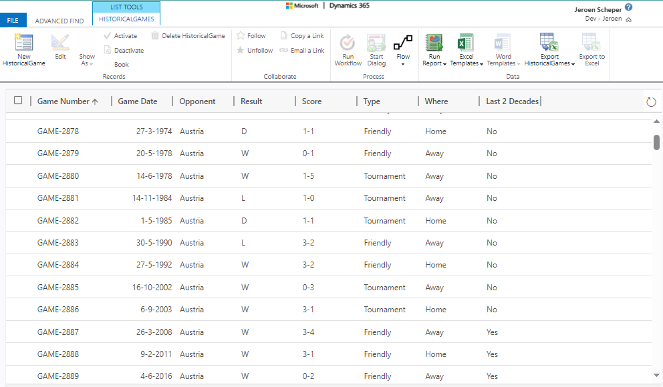Screen dimensions: 663x387
Task: Click Follow star icon
Action: (241, 36)
